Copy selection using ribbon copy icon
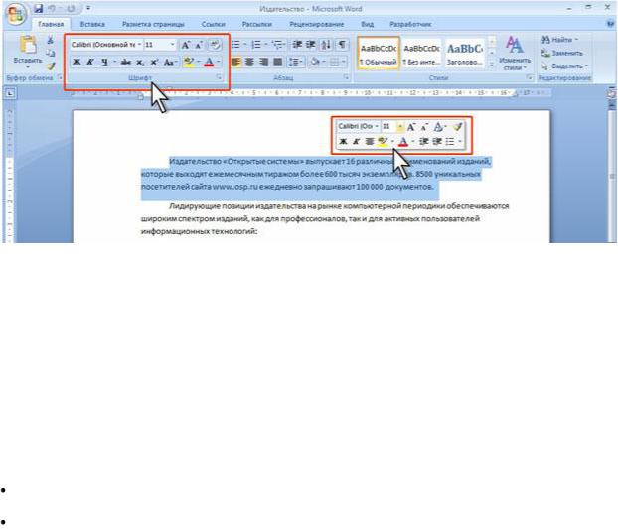This screenshot has height=529, width=618. point(50,53)
